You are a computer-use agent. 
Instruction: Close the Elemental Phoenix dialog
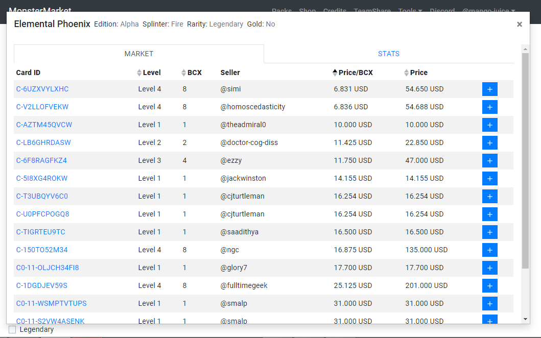pos(520,24)
